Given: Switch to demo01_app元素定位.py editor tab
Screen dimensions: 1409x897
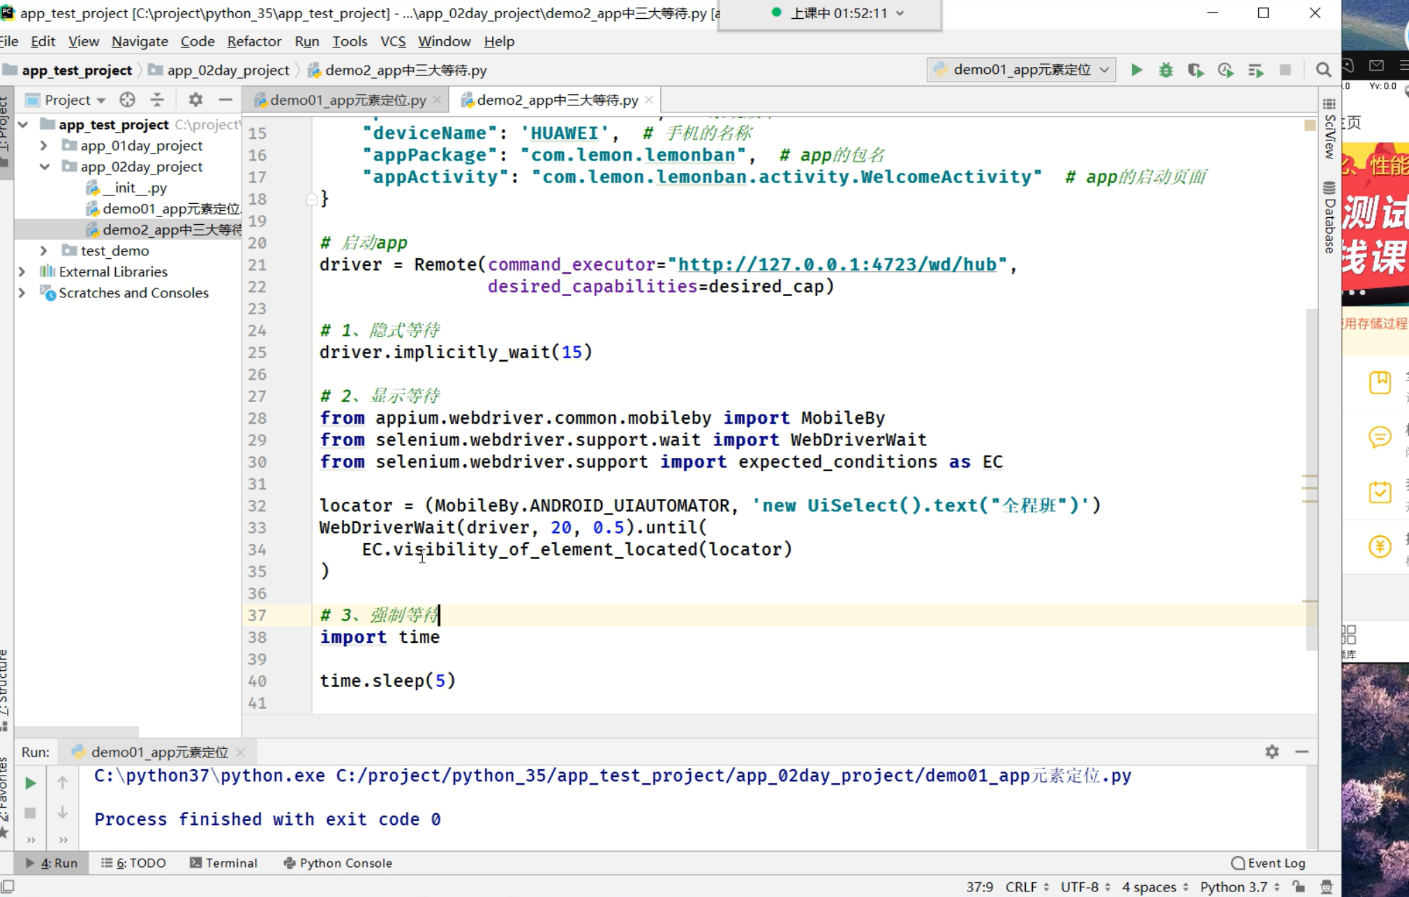Looking at the screenshot, I should (x=348, y=100).
